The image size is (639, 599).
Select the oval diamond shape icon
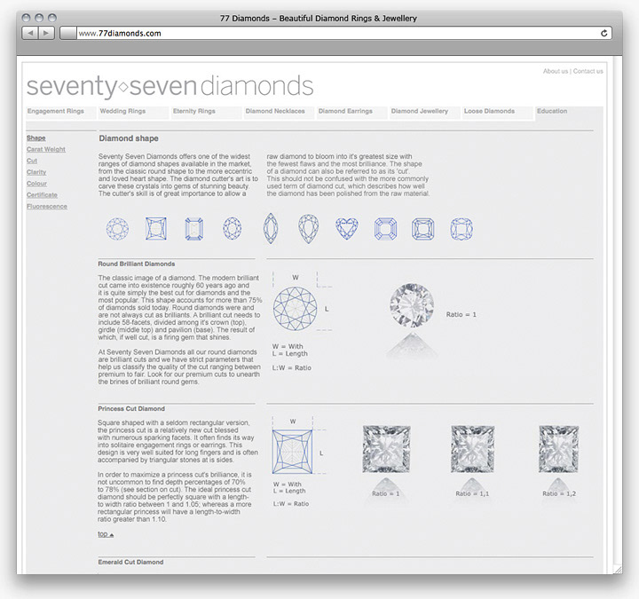click(233, 228)
